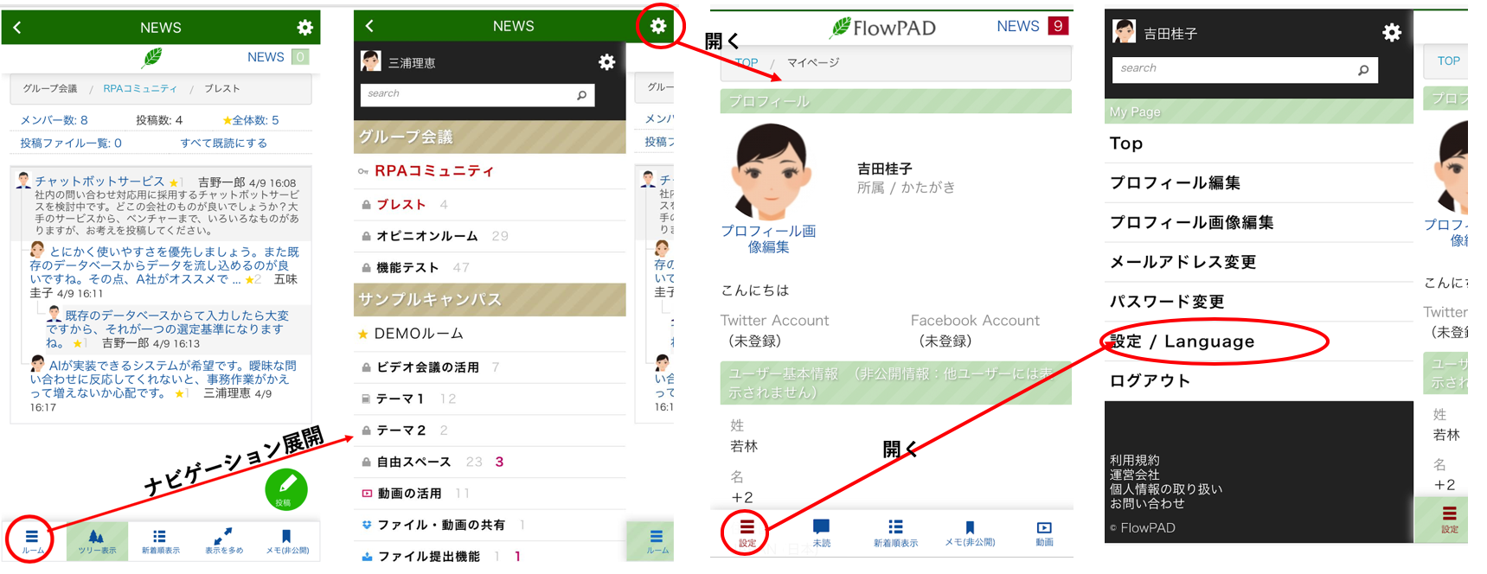The width and height of the screenshot is (1487, 574).
Task: Tap the 動画 video icon in bottom bar
Action: tap(1044, 532)
